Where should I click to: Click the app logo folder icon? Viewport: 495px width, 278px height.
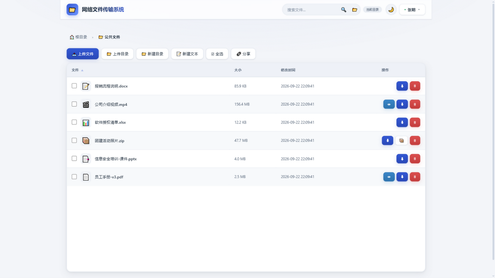click(x=72, y=10)
